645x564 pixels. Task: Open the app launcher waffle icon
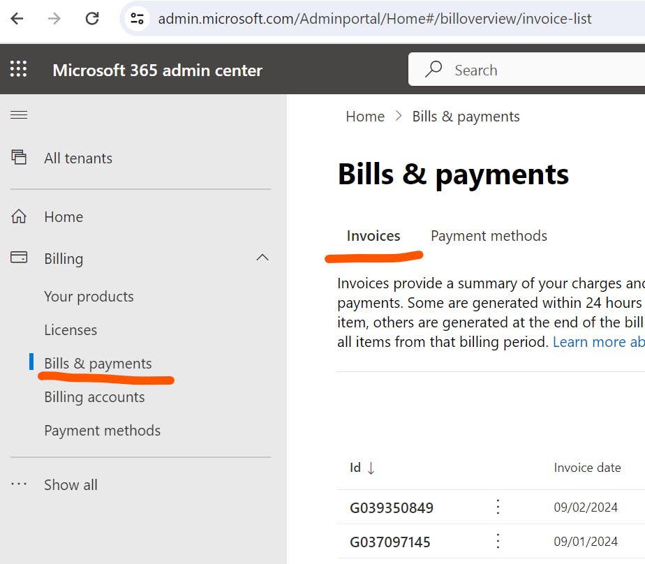click(19, 69)
